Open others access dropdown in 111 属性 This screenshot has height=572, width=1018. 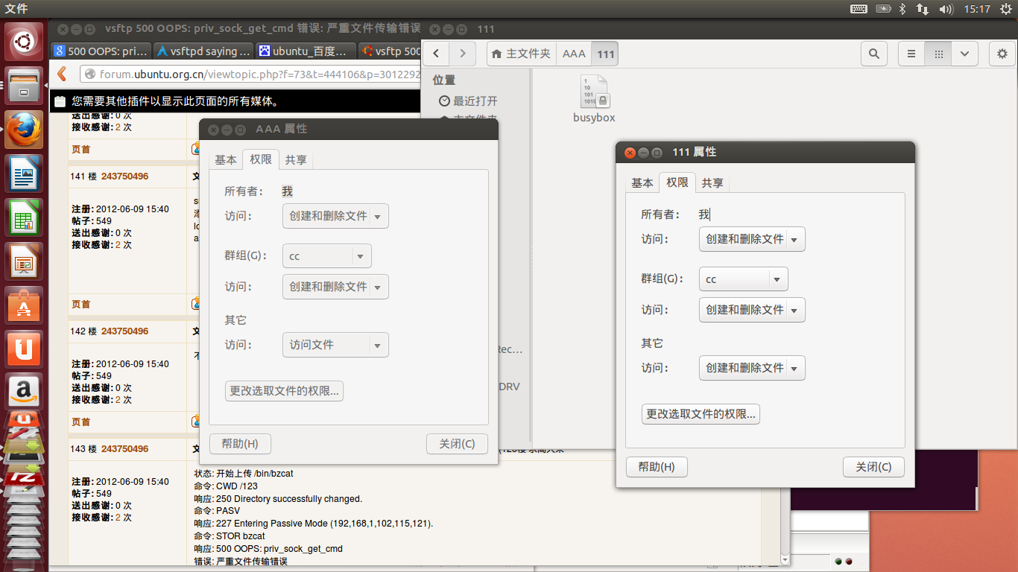click(752, 368)
